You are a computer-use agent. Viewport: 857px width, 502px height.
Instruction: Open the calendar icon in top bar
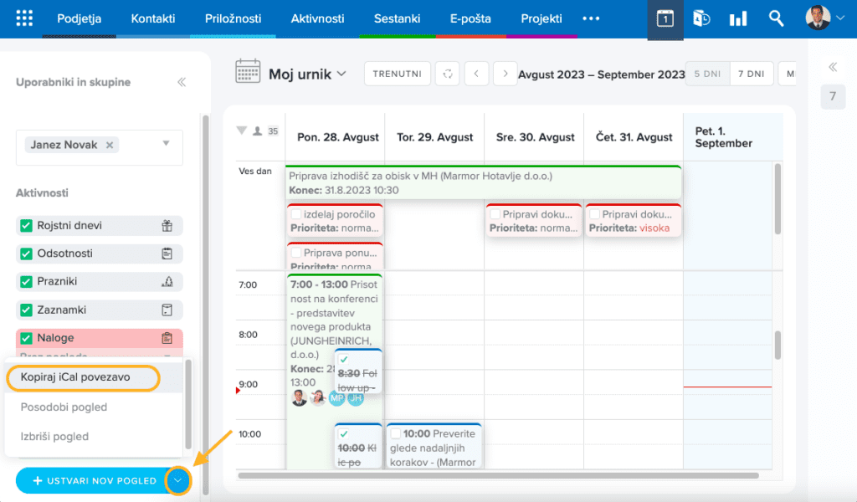pos(665,19)
